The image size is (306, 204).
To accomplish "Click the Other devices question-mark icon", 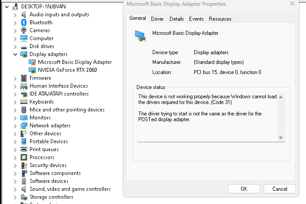I will tap(23, 134).
